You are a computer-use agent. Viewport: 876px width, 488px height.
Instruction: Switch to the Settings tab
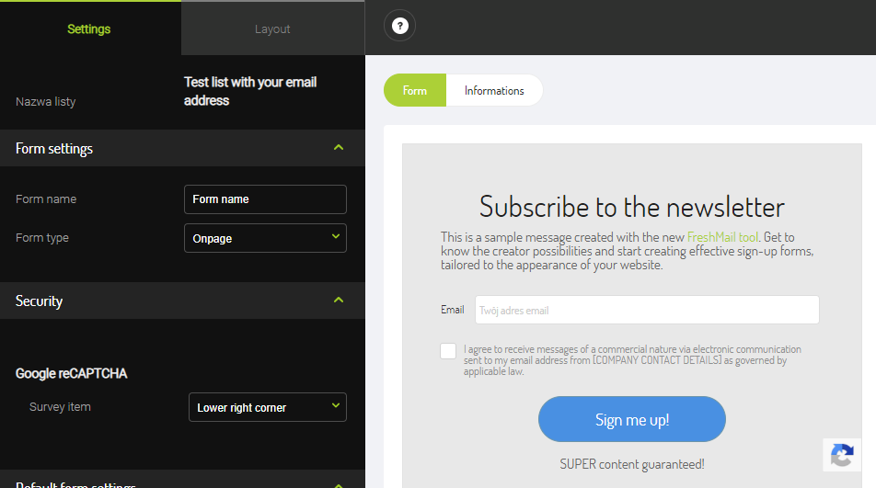tap(89, 28)
